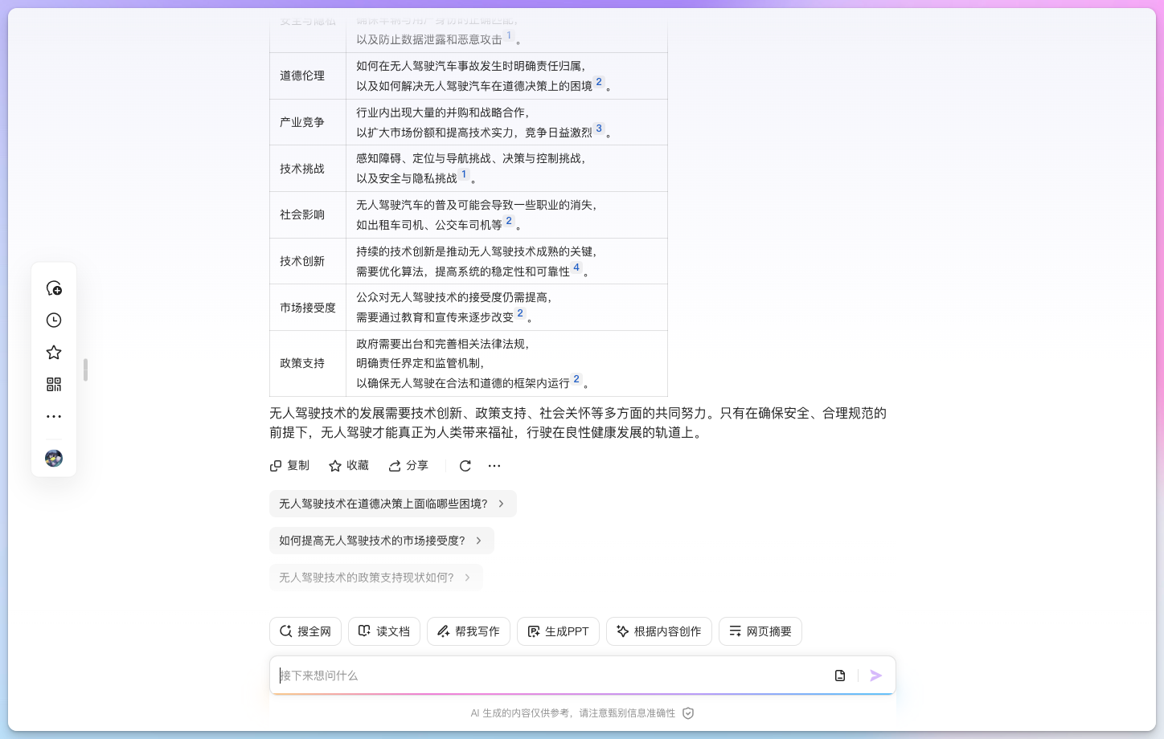Click 复制 to copy the response
This screenshot has height=739, width=1164.
click(289, 465)
